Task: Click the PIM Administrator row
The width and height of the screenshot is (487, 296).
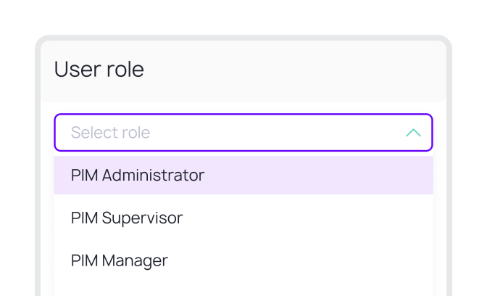Action: 243,176
